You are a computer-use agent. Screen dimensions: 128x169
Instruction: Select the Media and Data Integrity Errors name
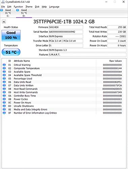pos(30,110)
